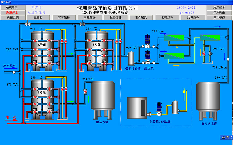The image size is (233, 145).
Task: Click the right-side green RO membrane unit
Action: tap(210, 38)
